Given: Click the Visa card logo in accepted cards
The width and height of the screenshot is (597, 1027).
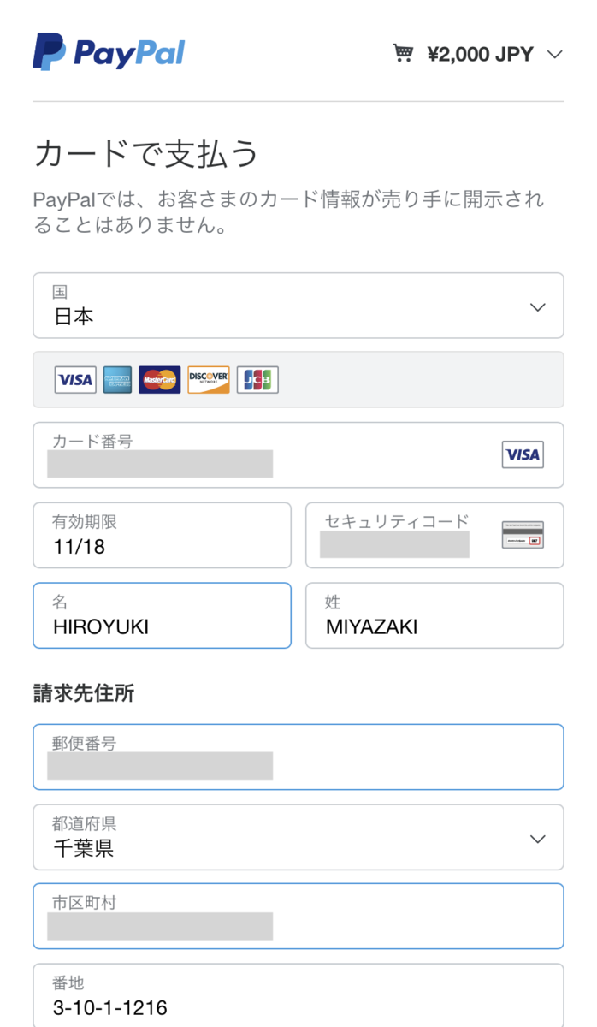Looking at the screenshot, I should (75, 379).
